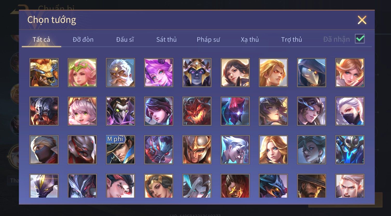This screenshot has width=391, height=216.
Task: Filter by 'Pháp sư' heroes
Action: pos(208,39)
